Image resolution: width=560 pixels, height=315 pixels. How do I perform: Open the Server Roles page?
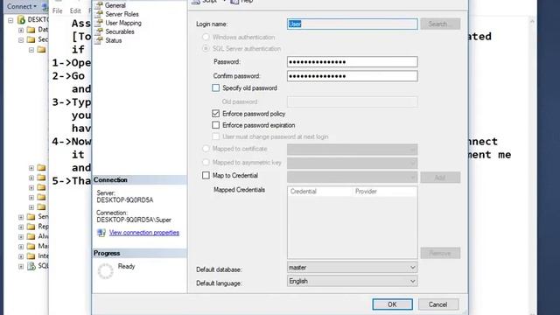pyautogui.click(x=122, y=14)
